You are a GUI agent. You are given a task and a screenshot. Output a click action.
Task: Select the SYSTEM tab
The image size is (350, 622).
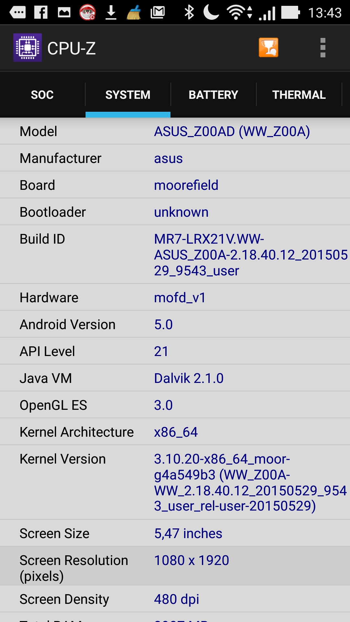(128, 95)
